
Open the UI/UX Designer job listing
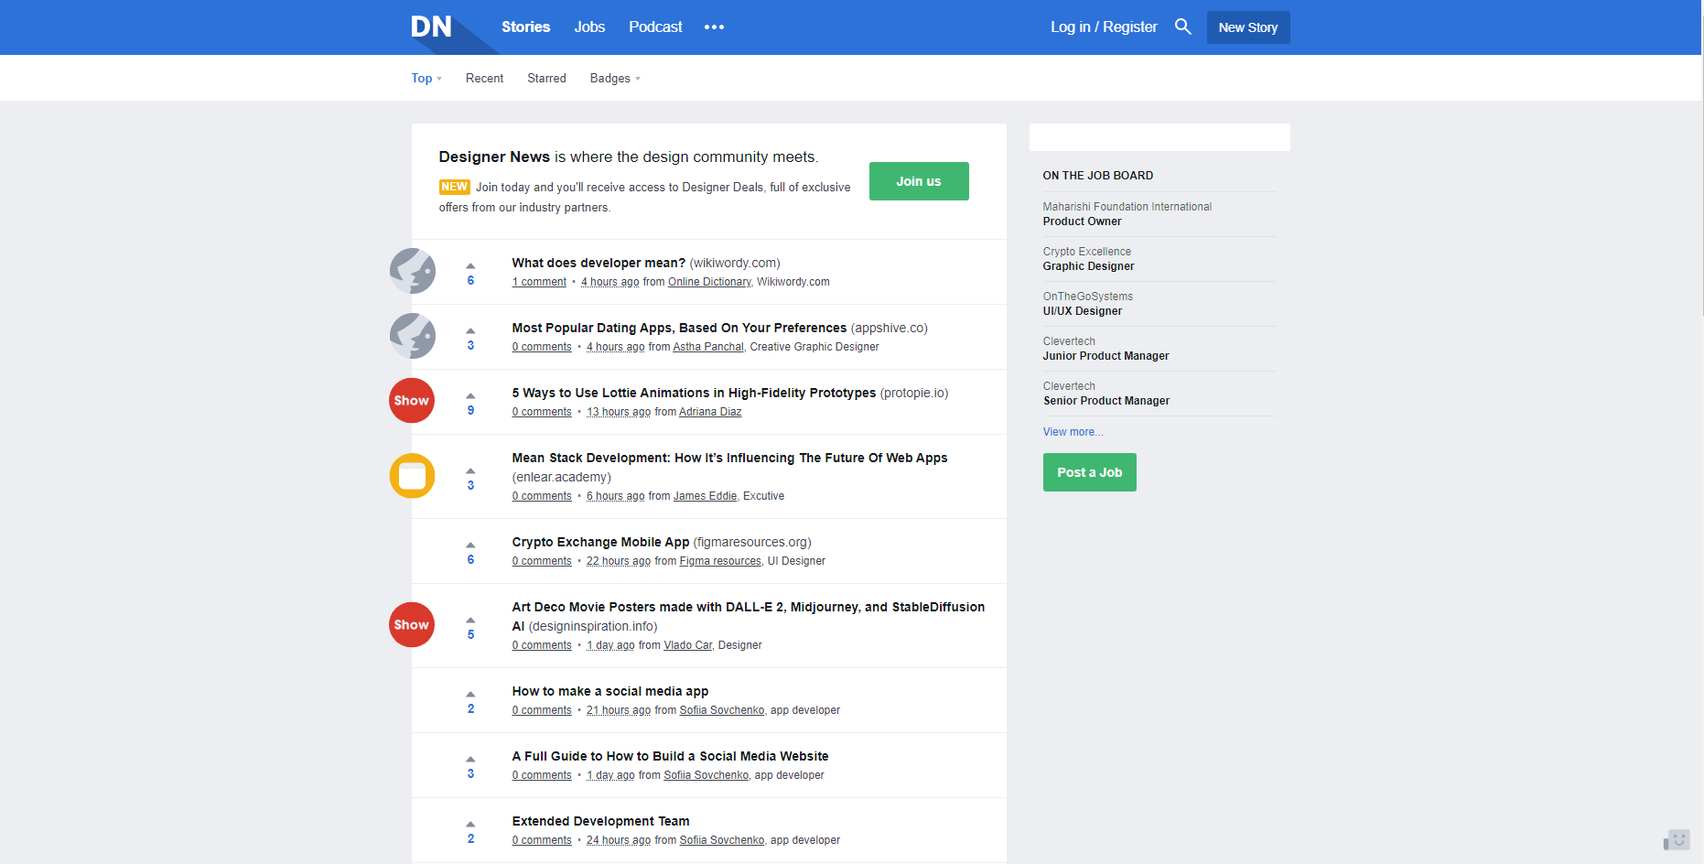pos(1082,311)
